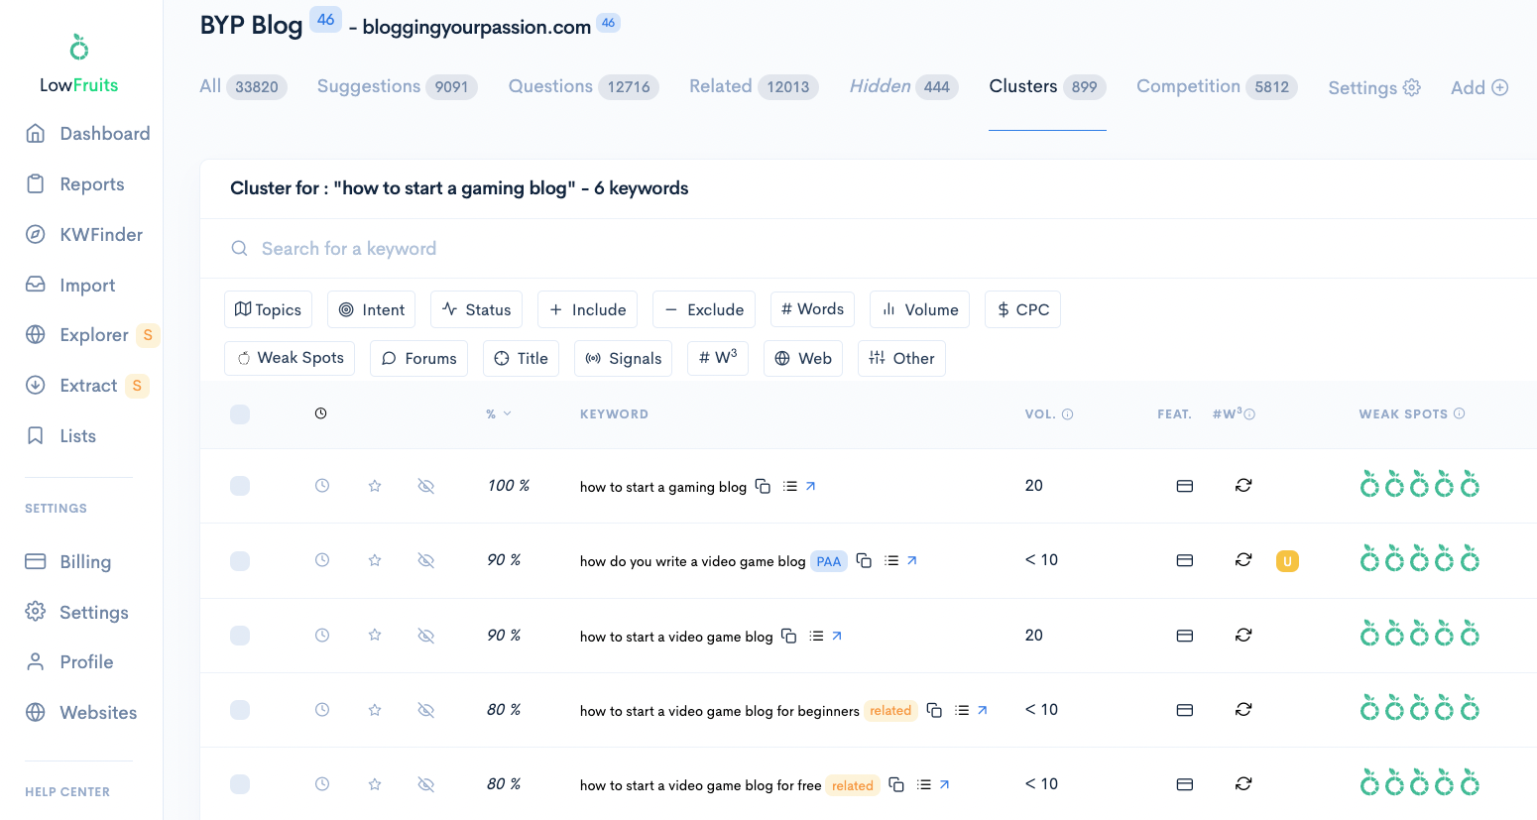Open the Signals filter

(624, 358)
